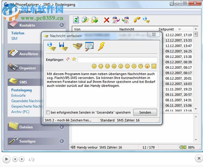The width and height of the screenshot is (203, 167).
Task: Click the forward message person icon
Action: click(125, 20)
